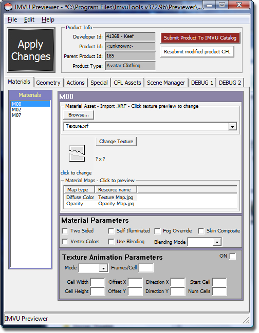The height and width of the screenshot is (333, 259).
Task: Switch to the DEBUG 1 tab
Action: click(x=202, y=83)
